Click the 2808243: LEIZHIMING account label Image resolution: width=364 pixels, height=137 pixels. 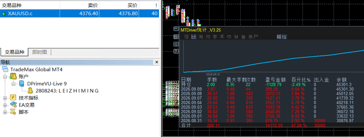tap(67, 91)
